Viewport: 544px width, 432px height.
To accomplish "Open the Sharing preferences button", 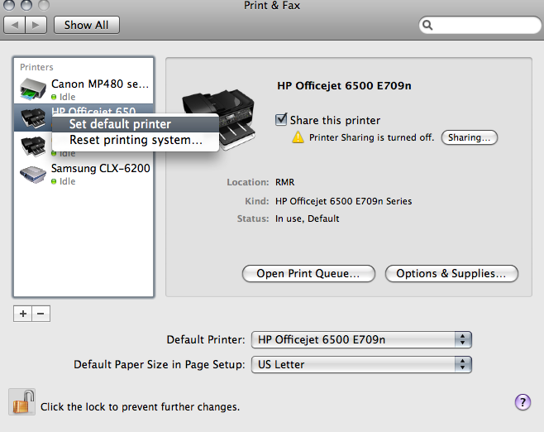I will (x=470, y=137).
